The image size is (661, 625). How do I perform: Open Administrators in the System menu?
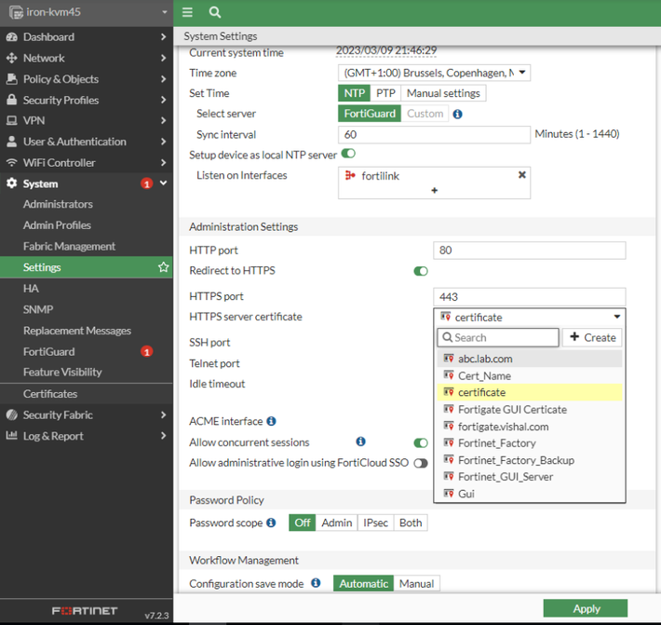[x=58, y=204]
